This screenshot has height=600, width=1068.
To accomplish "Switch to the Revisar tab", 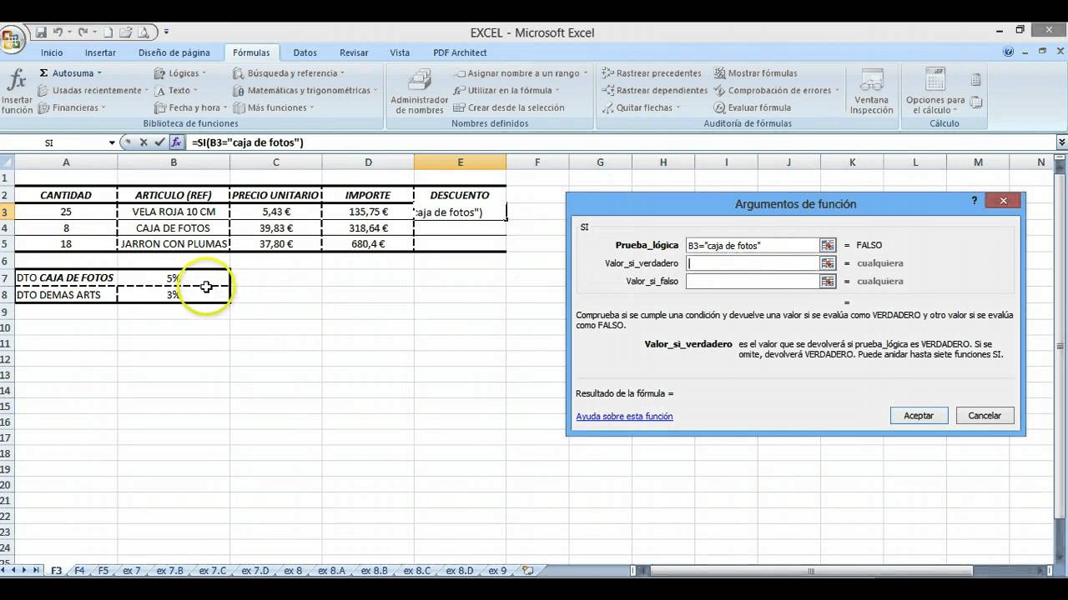I will [354, 52].
